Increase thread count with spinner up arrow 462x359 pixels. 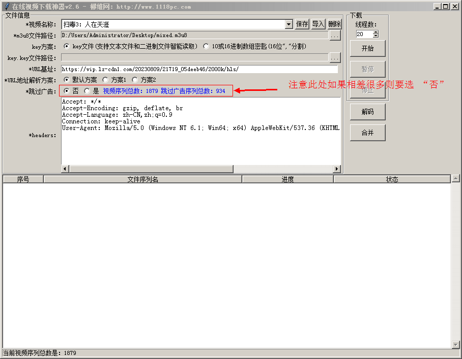[376, 32]
